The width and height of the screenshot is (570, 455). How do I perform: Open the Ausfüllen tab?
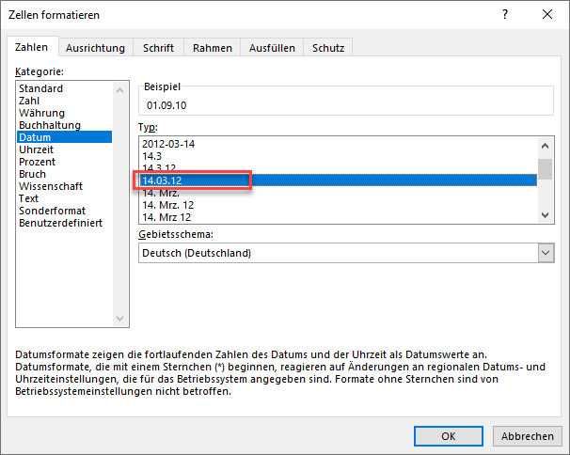[272, 48]
